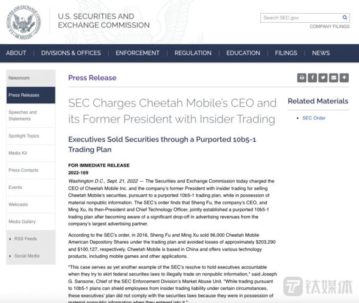Open more sharing options plus icon
359x303 pixels.
345,78
